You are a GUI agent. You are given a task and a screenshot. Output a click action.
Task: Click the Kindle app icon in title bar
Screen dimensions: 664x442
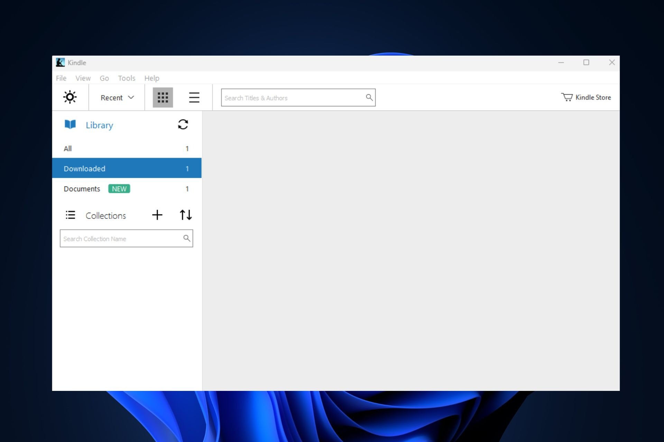tap(60, 63)
